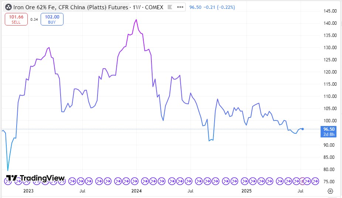Click the 2023 label on time axis
342x198 pixels.
pos(28,191)
